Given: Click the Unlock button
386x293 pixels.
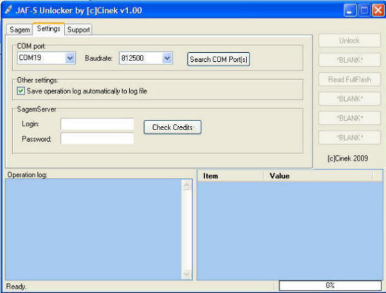Looking at the screenshot, I should click(349, 41).
